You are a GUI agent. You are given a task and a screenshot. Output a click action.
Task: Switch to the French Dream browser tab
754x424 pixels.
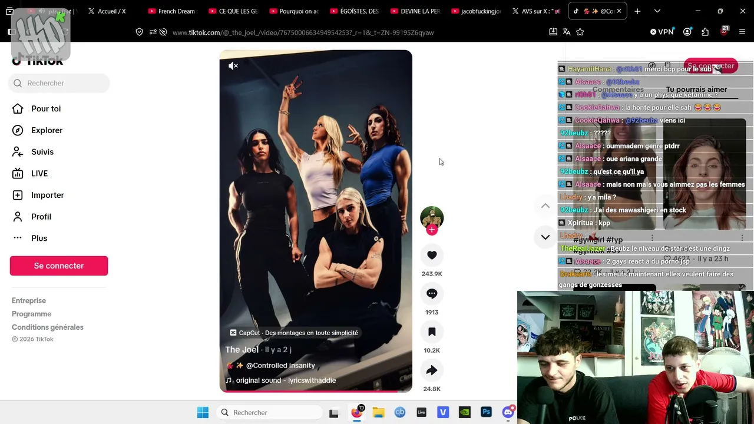(x=171, y=11)
